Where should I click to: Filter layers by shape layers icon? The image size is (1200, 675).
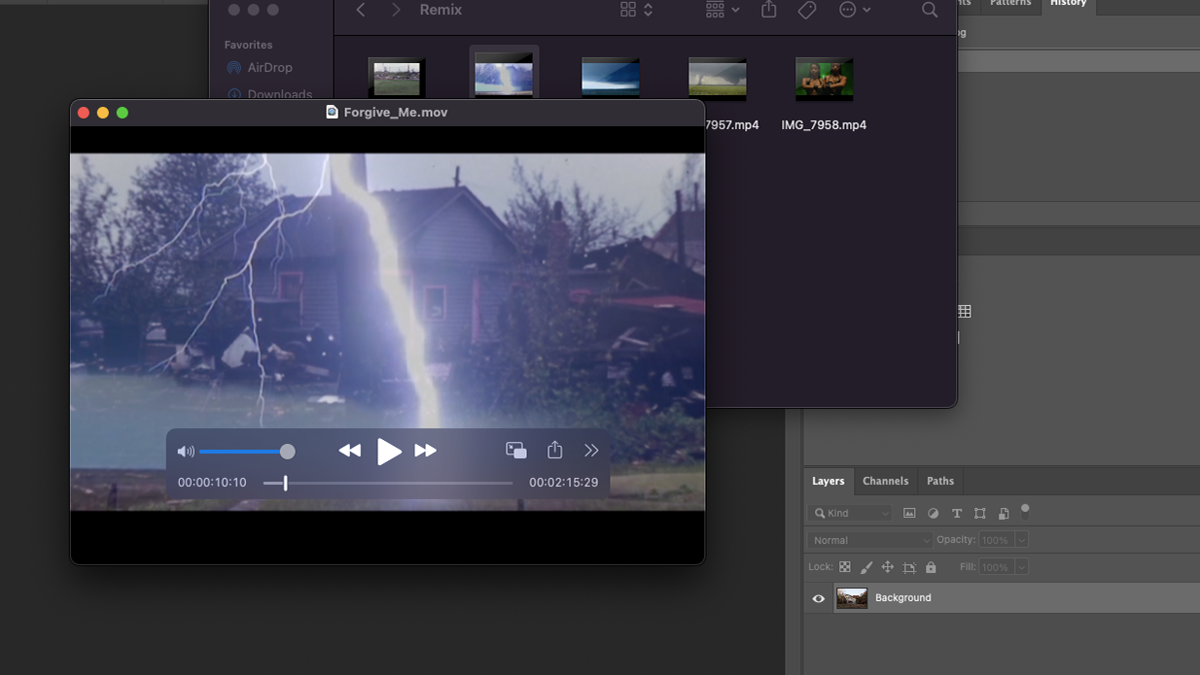[980, 513]
